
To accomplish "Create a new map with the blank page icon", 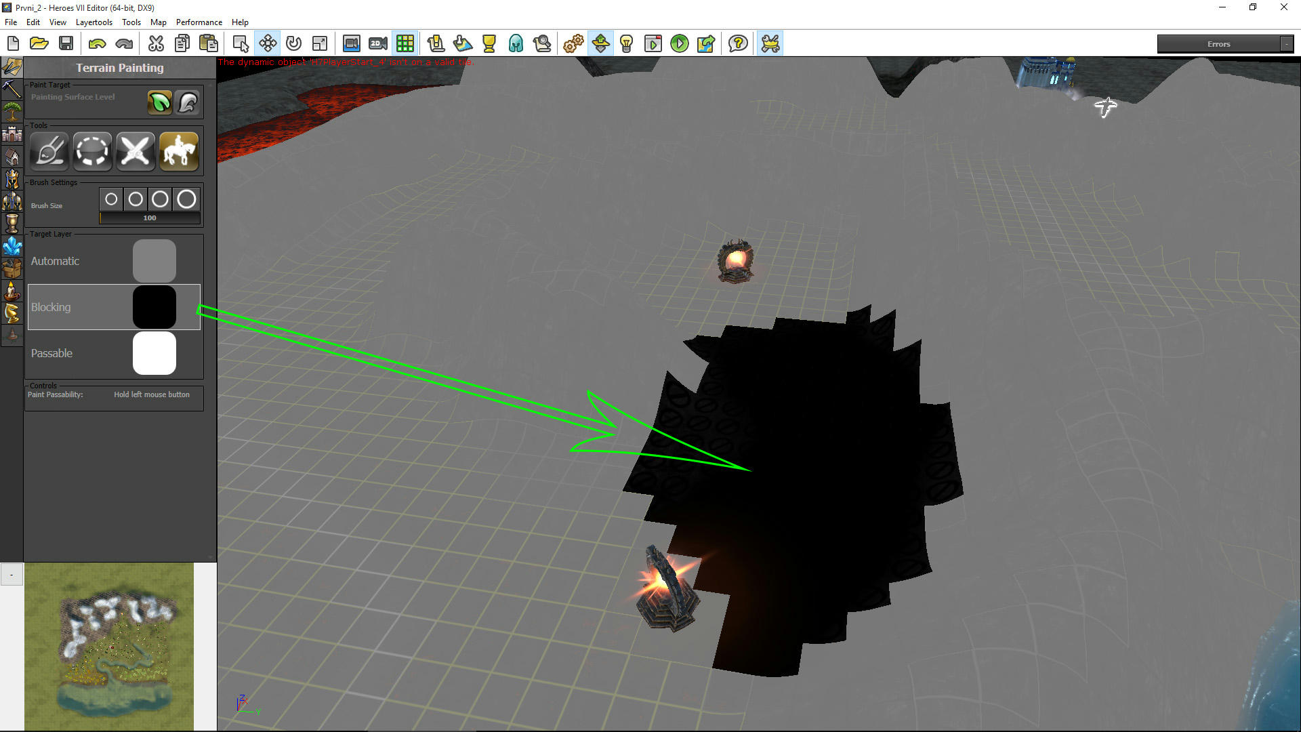I will click(13, 44).
